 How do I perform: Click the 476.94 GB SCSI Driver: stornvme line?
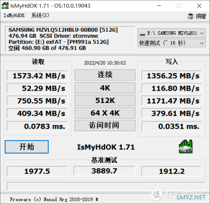[53, 36]
